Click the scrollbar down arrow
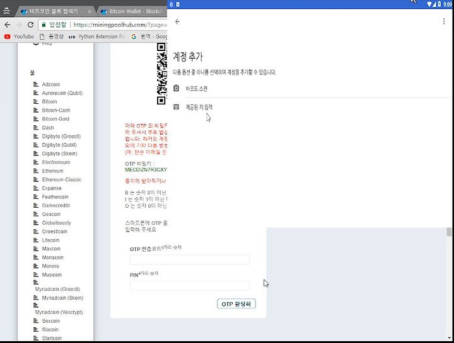This screenshot has width=454, height=343. 449,337
